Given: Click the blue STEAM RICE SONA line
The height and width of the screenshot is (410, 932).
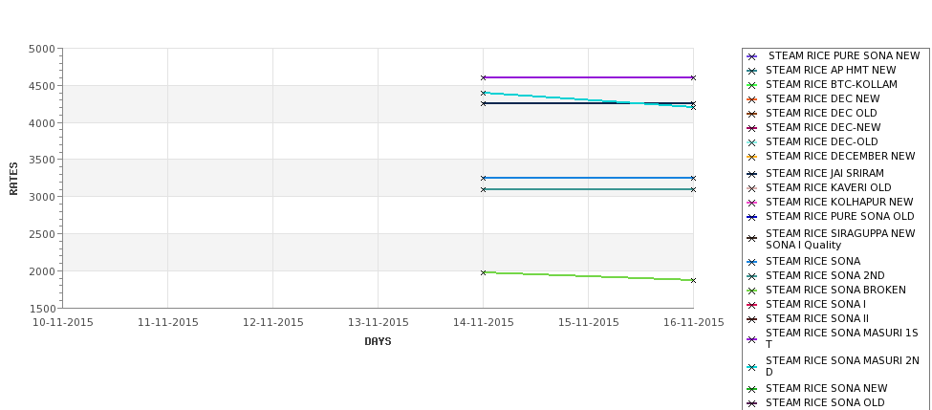Looking at the screenshot, I should coord(589,178).
